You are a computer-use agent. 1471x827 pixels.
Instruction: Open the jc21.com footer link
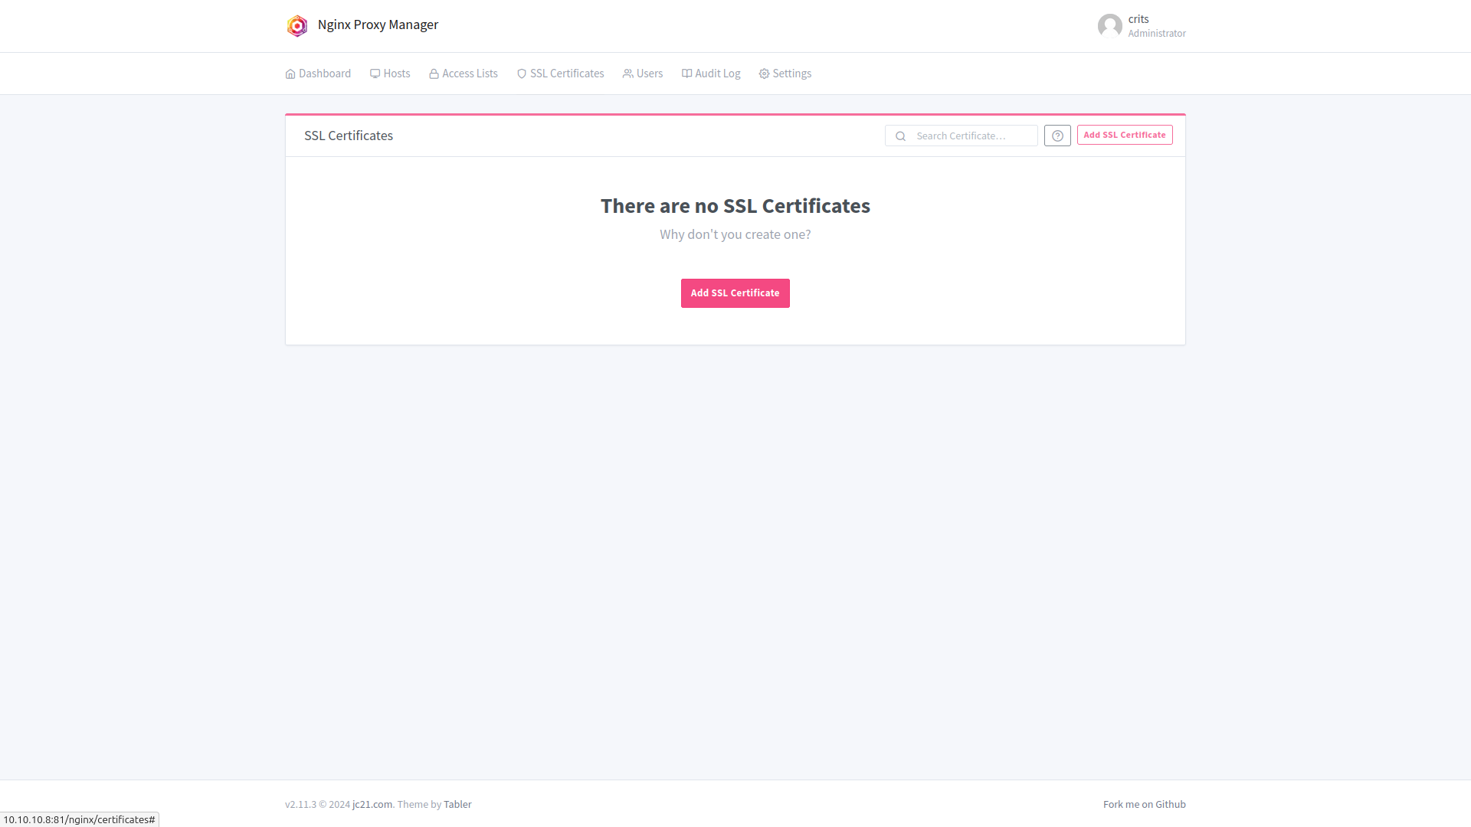[x=372, y=804]
